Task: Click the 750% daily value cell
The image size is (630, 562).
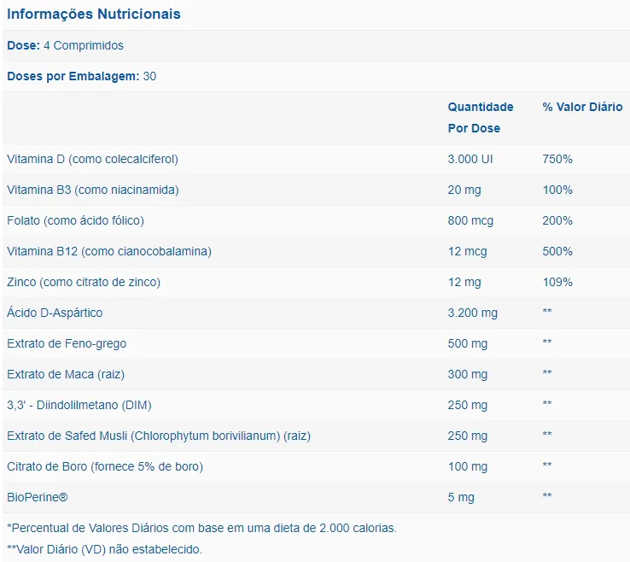Action: click(x=557, y=159)
